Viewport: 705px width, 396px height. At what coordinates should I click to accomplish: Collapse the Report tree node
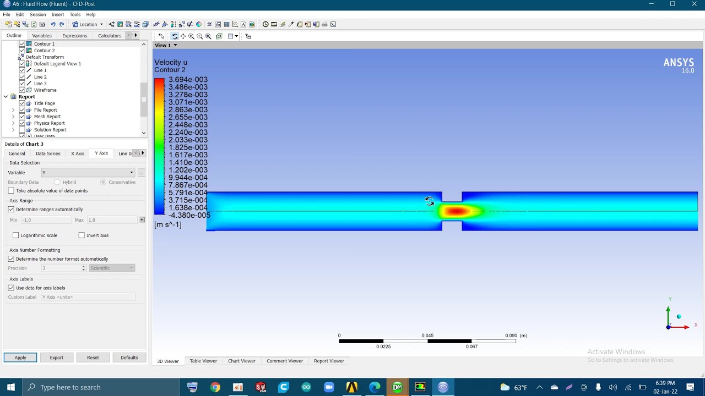pos(6,97)
